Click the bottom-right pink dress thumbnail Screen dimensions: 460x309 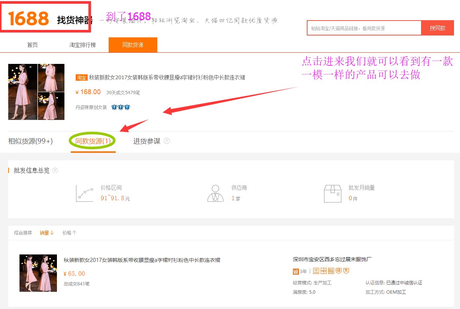click(51, 106)
